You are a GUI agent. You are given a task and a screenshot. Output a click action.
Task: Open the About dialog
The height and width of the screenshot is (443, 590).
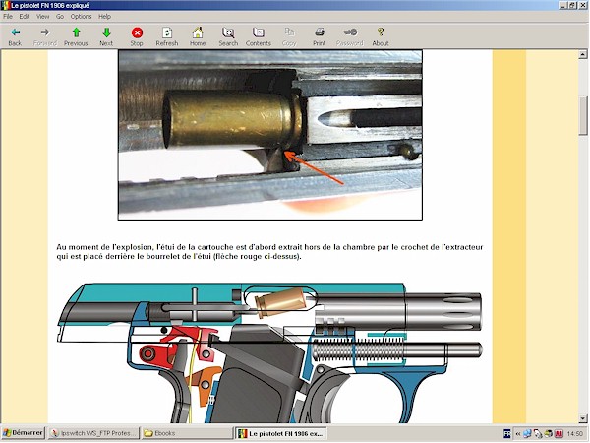381,37
